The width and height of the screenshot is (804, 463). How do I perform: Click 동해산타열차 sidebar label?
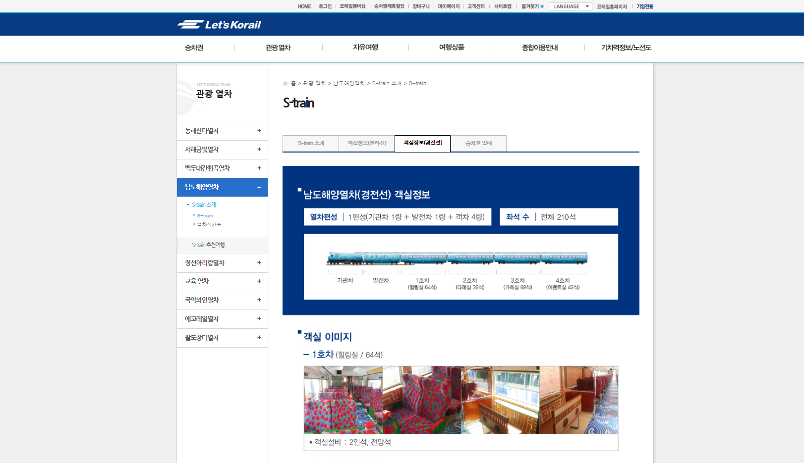click(x=202, y=131)
